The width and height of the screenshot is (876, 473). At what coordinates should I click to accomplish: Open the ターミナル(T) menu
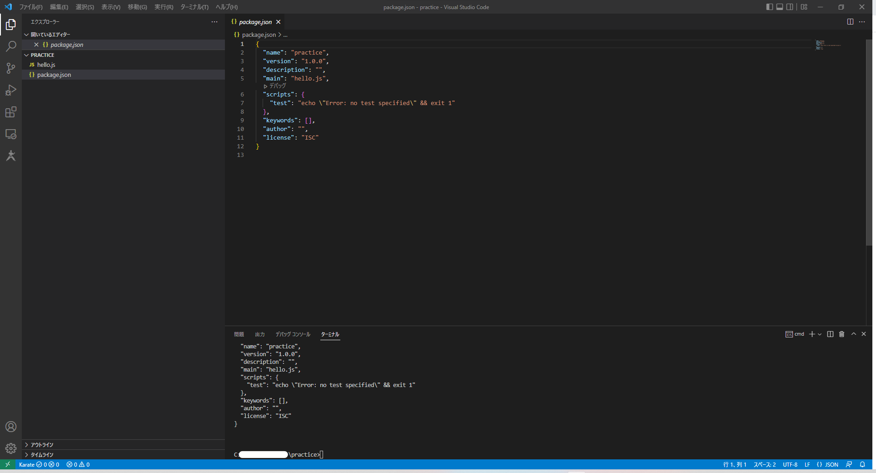(194, 7)
